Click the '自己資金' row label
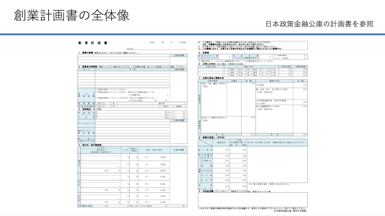 pyautogui.click(x=260, y=85)
